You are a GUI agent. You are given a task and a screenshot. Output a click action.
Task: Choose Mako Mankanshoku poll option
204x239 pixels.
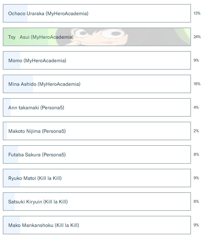97,225
